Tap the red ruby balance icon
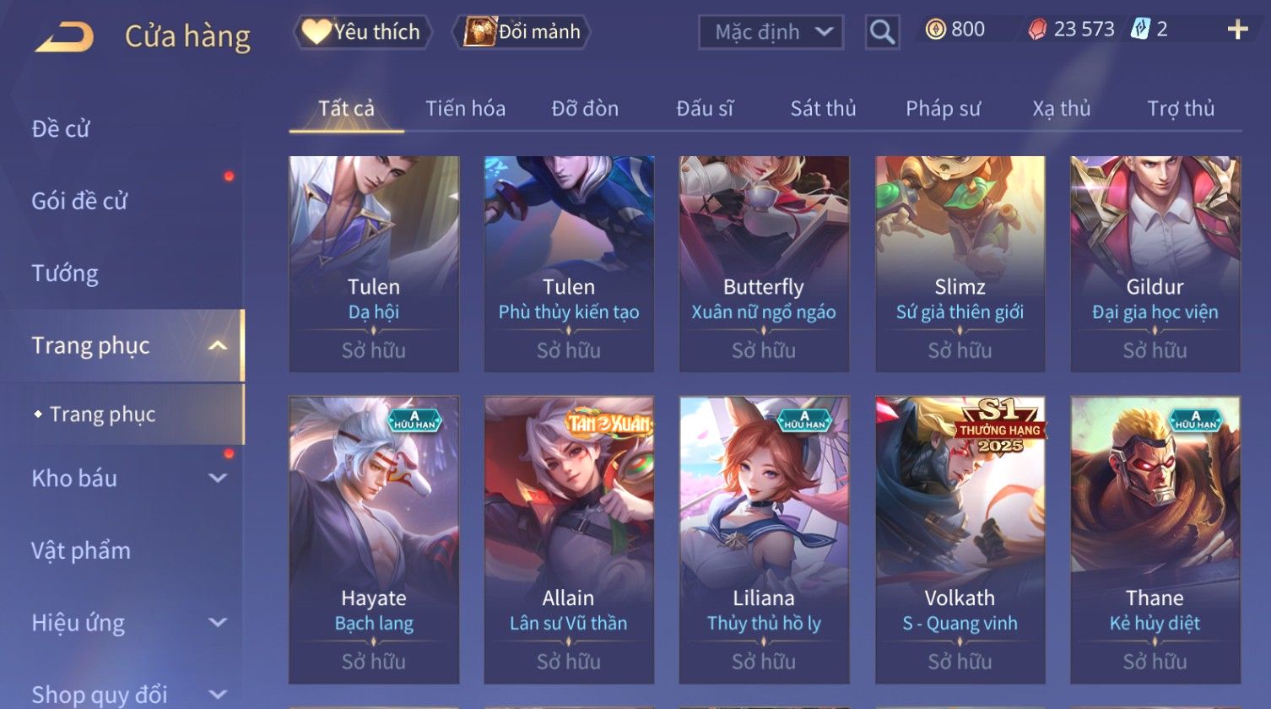 tap(1037, 30)
